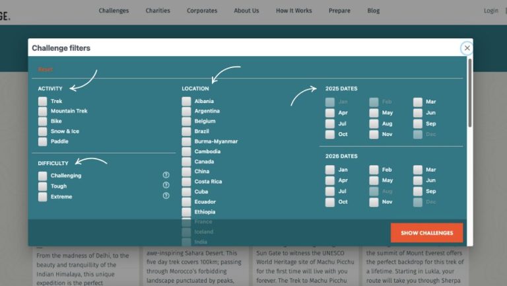Tick Jan under 2026 dates

[x=329, y=170]
